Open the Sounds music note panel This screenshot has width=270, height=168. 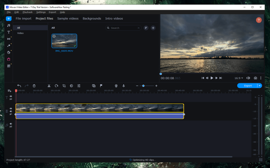tap(9, 26)
